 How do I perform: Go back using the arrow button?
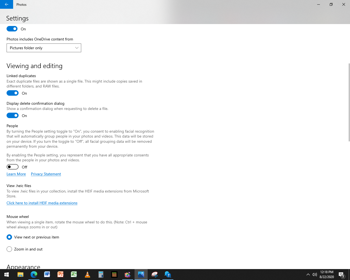[x=7, y=4]
